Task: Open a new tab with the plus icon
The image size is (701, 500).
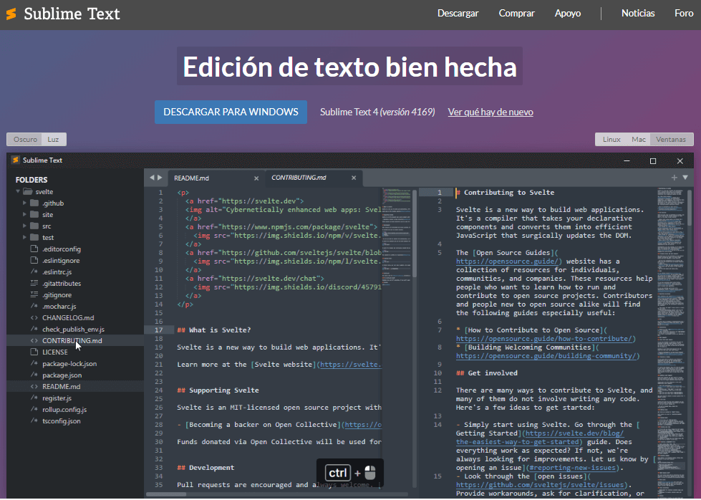Action: (x=674, y=177)
